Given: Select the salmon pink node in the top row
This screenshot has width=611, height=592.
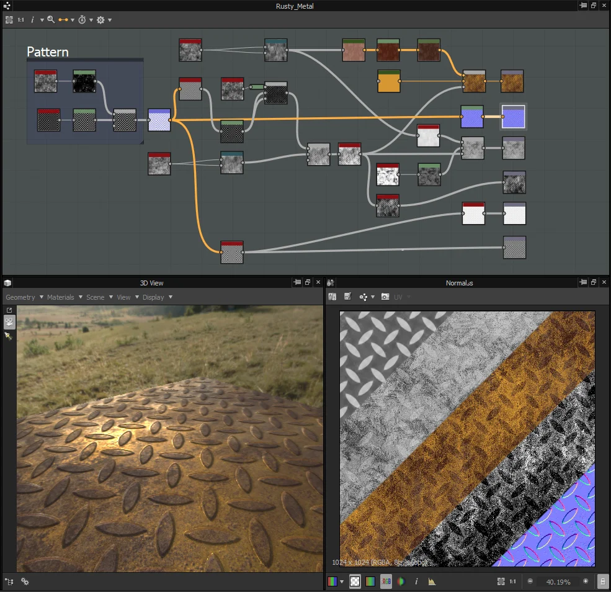Looking at the screenshot, I should tap(354, 50).
